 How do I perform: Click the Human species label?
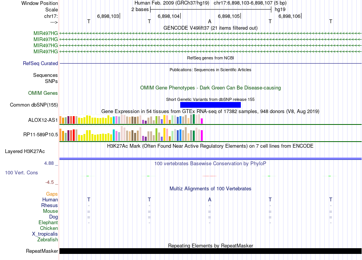[x=50, y=199]
